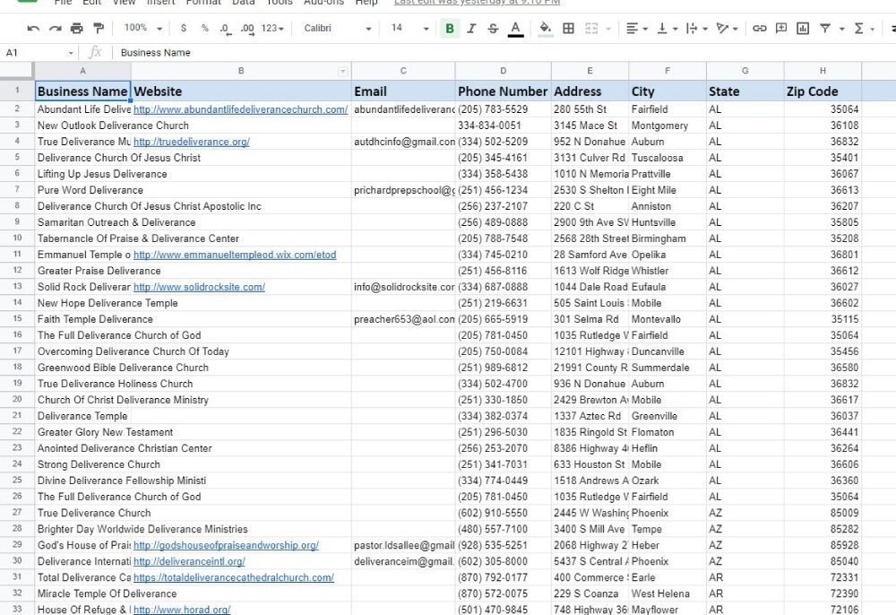The height and width of the screenshot is (615, 896).
Task: Open the Calibri font dropdown
Action: (336, 29)
